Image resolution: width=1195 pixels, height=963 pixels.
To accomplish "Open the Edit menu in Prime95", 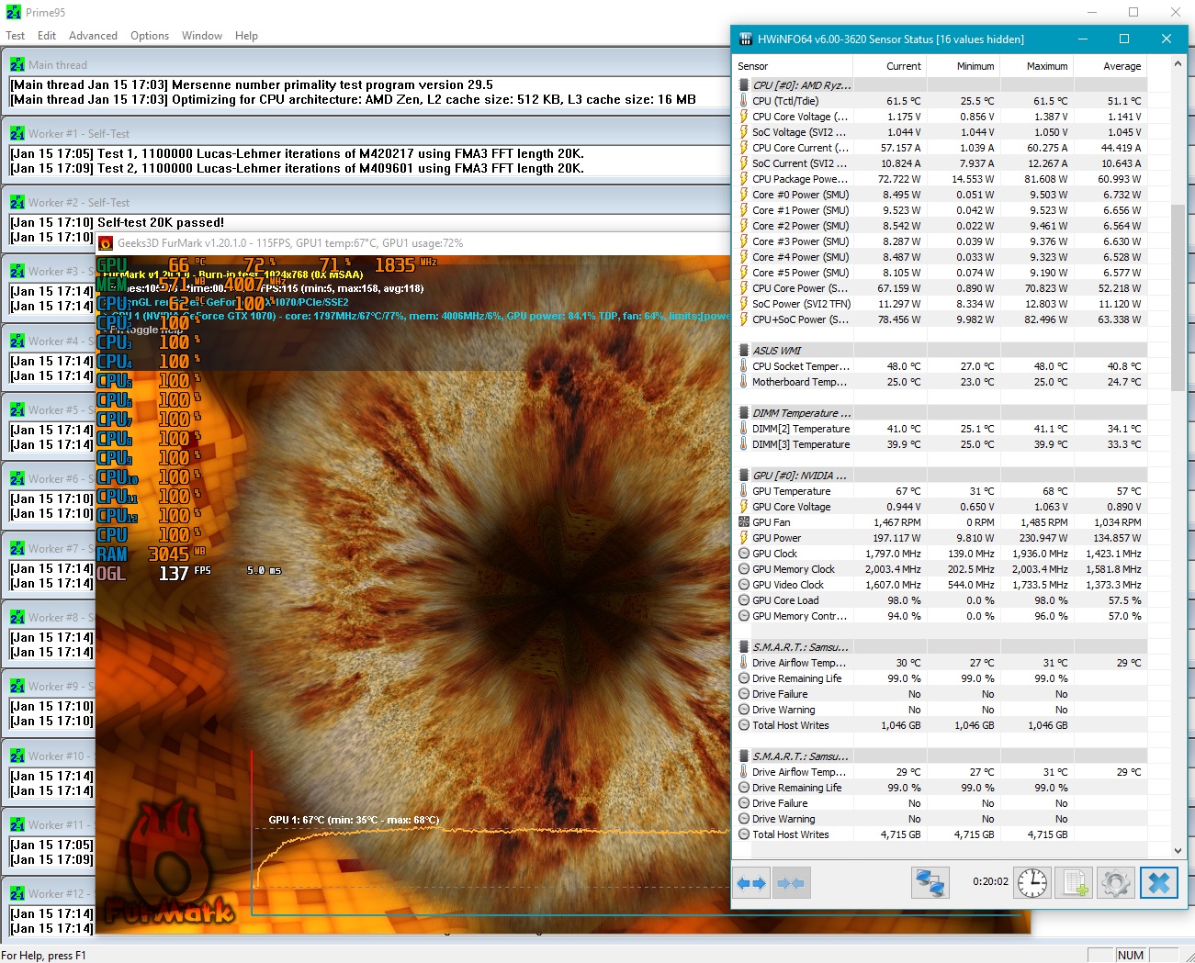I will tap(47, 36).
